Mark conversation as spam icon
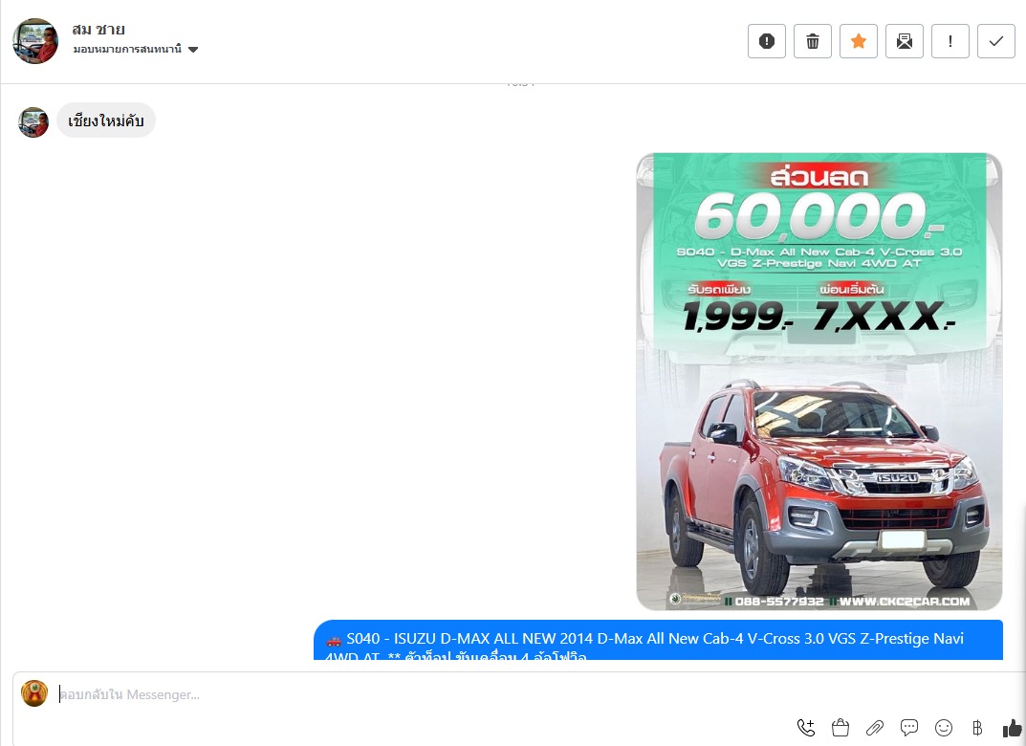Image resolution: width=1026 pixels, height=746 pixels. click(766, 41)
